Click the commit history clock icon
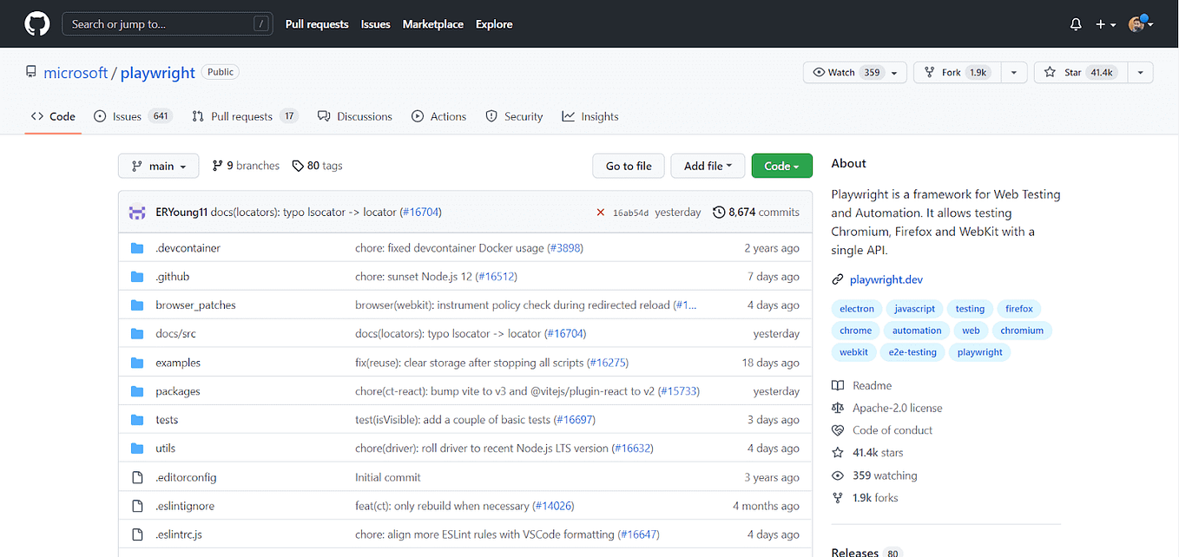Screen dimensions: 1179x557 [x=718, y=212]
